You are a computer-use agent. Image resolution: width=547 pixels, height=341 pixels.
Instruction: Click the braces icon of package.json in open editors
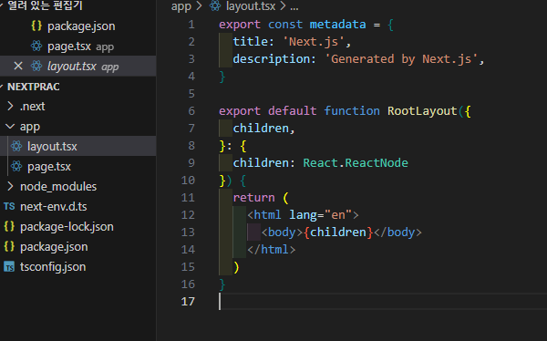click(36, 26)
